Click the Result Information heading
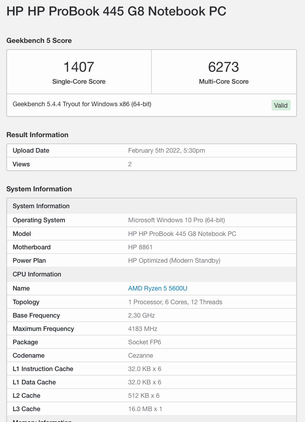Viewport: 305px width, 422px height. (37, 135)
